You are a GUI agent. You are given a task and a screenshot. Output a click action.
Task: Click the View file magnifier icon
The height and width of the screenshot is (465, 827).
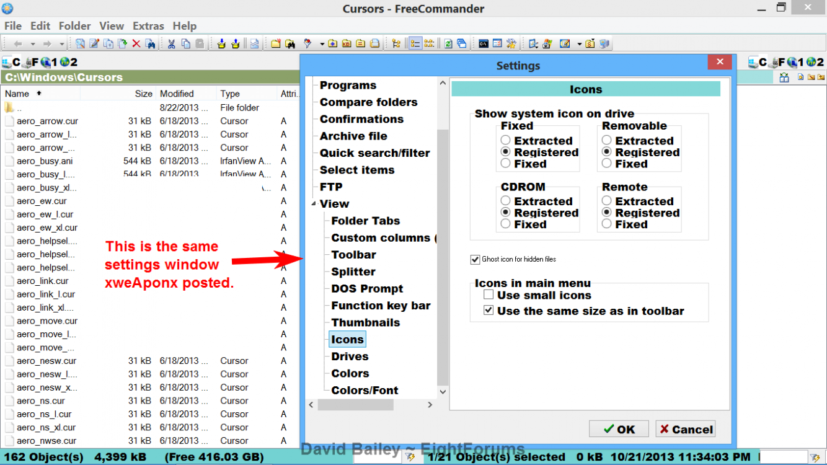click(80, 44)
